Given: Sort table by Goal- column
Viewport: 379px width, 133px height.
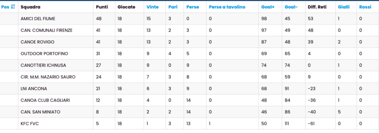Looking at the screenshot, I should (x=291, y=7).
